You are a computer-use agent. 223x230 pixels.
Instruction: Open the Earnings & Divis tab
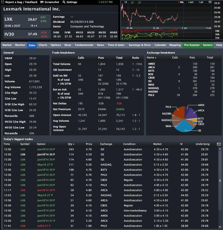coord(140,45)
